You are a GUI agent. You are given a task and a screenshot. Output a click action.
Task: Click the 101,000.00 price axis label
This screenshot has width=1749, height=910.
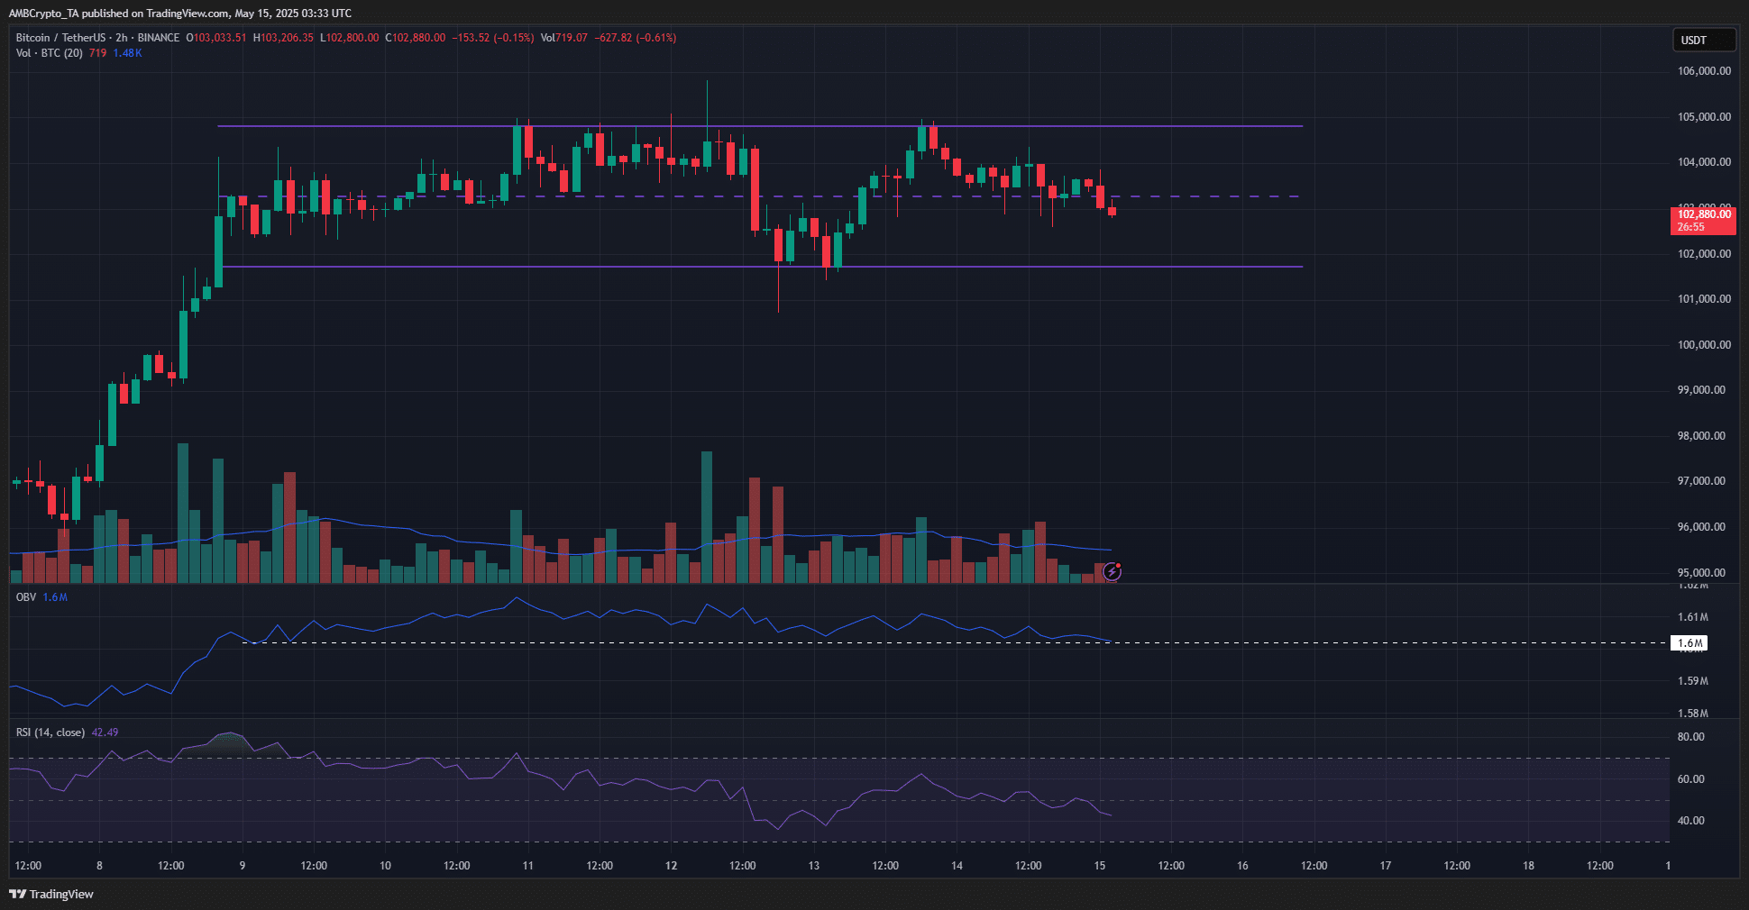pyautogui.click(x=1704, y=299)
